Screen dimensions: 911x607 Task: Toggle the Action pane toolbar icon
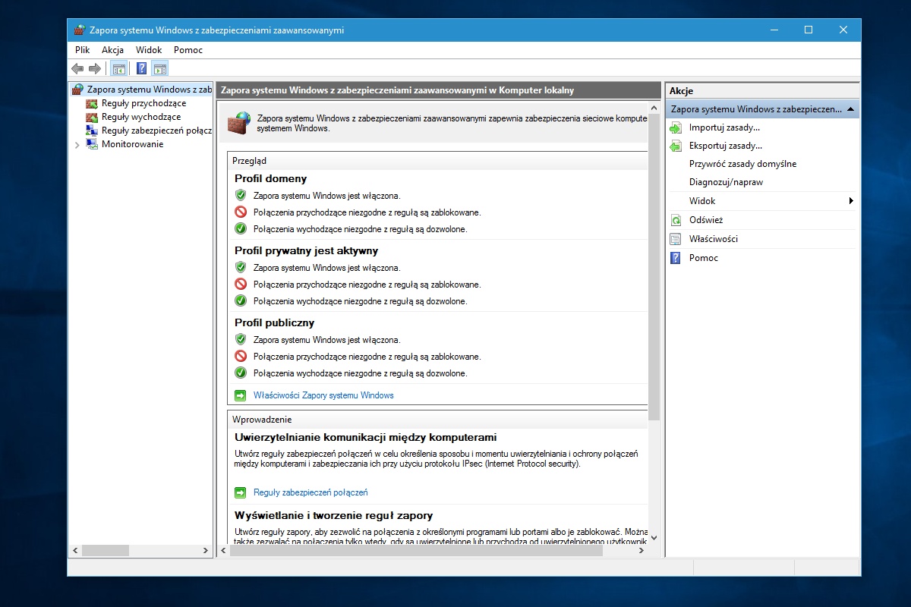(159, 68)
